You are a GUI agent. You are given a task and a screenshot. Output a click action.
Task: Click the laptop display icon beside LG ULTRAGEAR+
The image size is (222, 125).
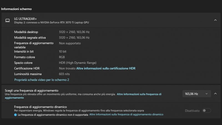pos(7,20)
